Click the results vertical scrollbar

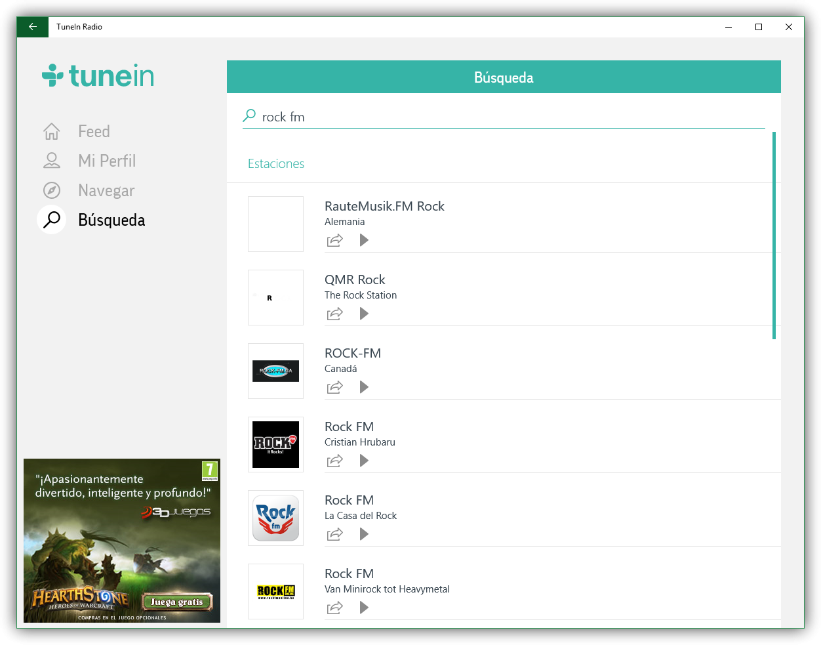774,236
